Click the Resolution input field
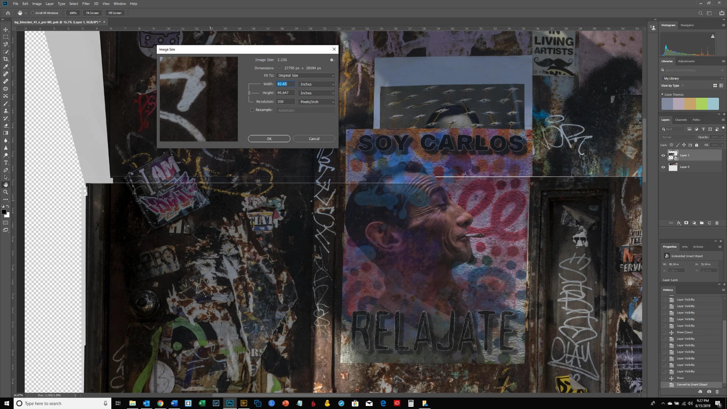 [x=285, y=101]
